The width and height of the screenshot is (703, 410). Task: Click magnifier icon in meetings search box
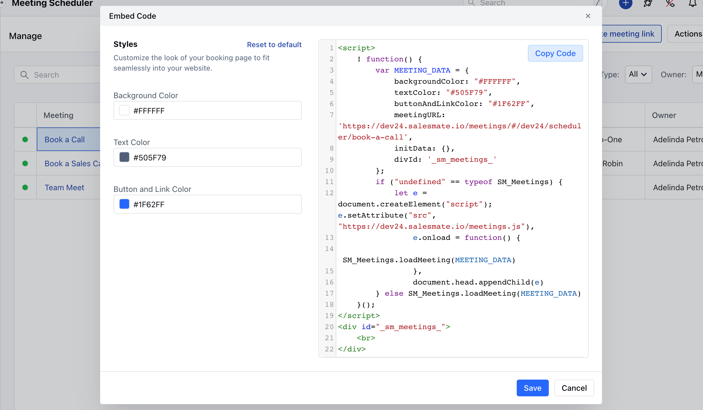click(x=25, y=75)
